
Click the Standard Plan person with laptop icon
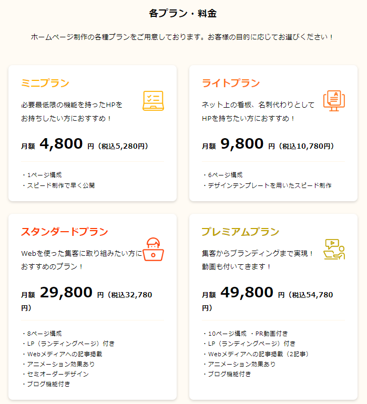153,250
